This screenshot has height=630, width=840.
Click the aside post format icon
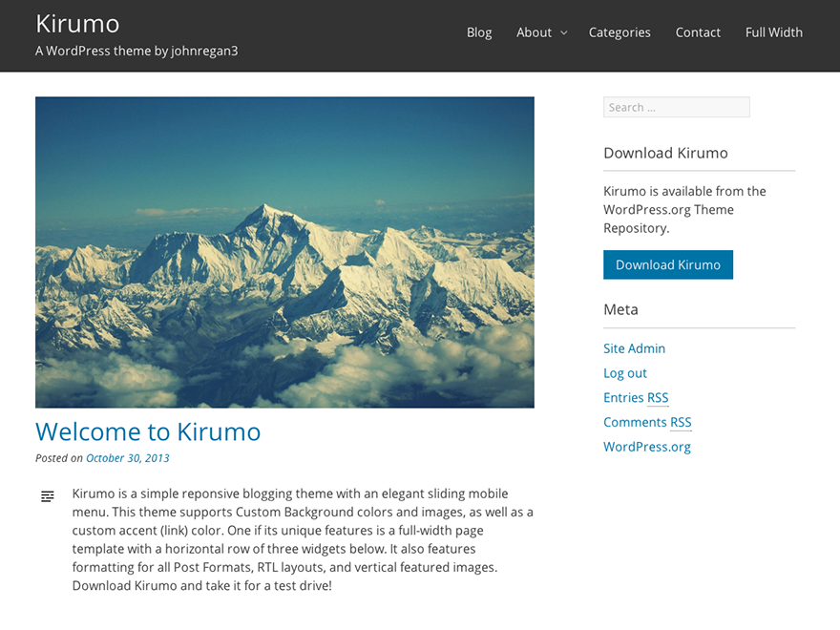[48, 495]
